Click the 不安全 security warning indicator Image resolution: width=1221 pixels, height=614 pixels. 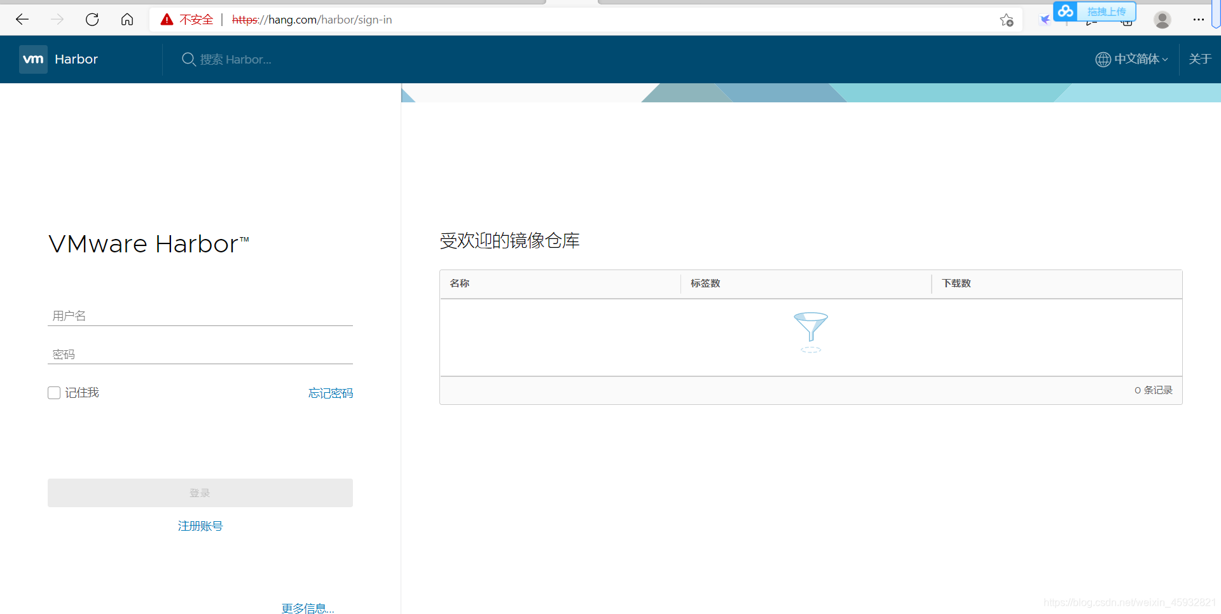186,19
